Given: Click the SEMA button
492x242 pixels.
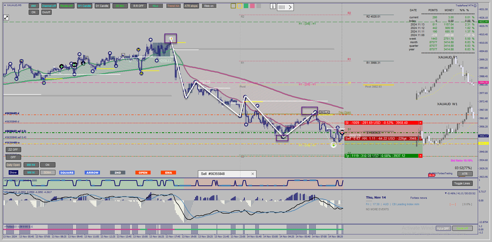Looking at the screenshot, I should 48,172.
